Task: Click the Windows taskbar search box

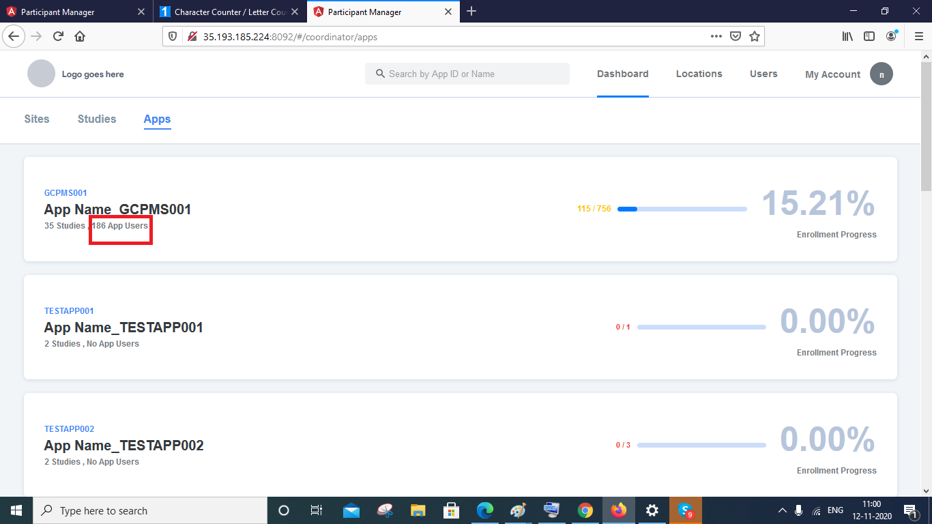Action: (149, 510)
